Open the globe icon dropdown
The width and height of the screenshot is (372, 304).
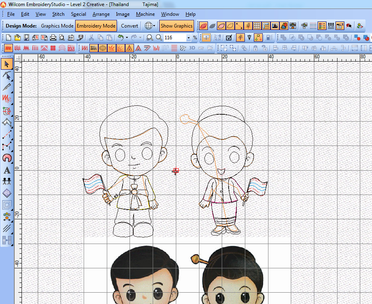[154, 26]
